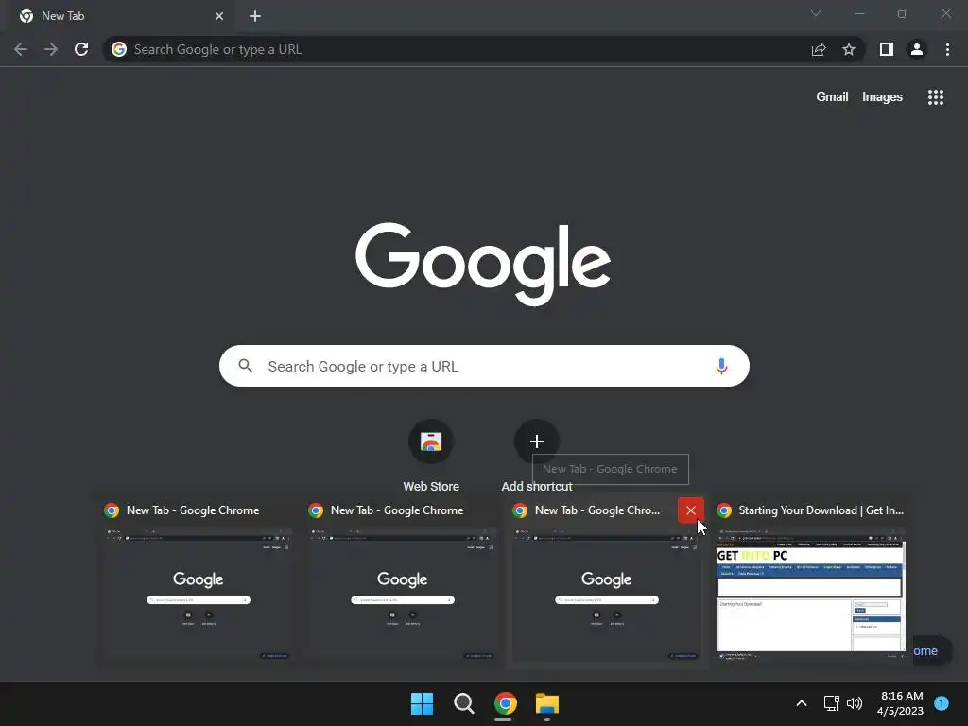This screenshot has height=726, width=968.
Task: Select the second New Tab preview thumbnail
Action: pos(402,594)
